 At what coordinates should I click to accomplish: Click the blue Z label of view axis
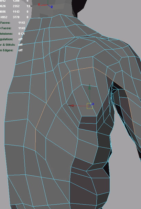point(52,7)
